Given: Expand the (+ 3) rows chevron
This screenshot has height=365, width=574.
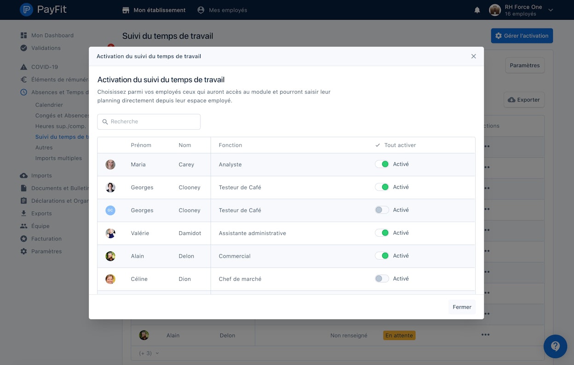Looking at the screenshot, I should pyautogui.click(x=157, y=353).
